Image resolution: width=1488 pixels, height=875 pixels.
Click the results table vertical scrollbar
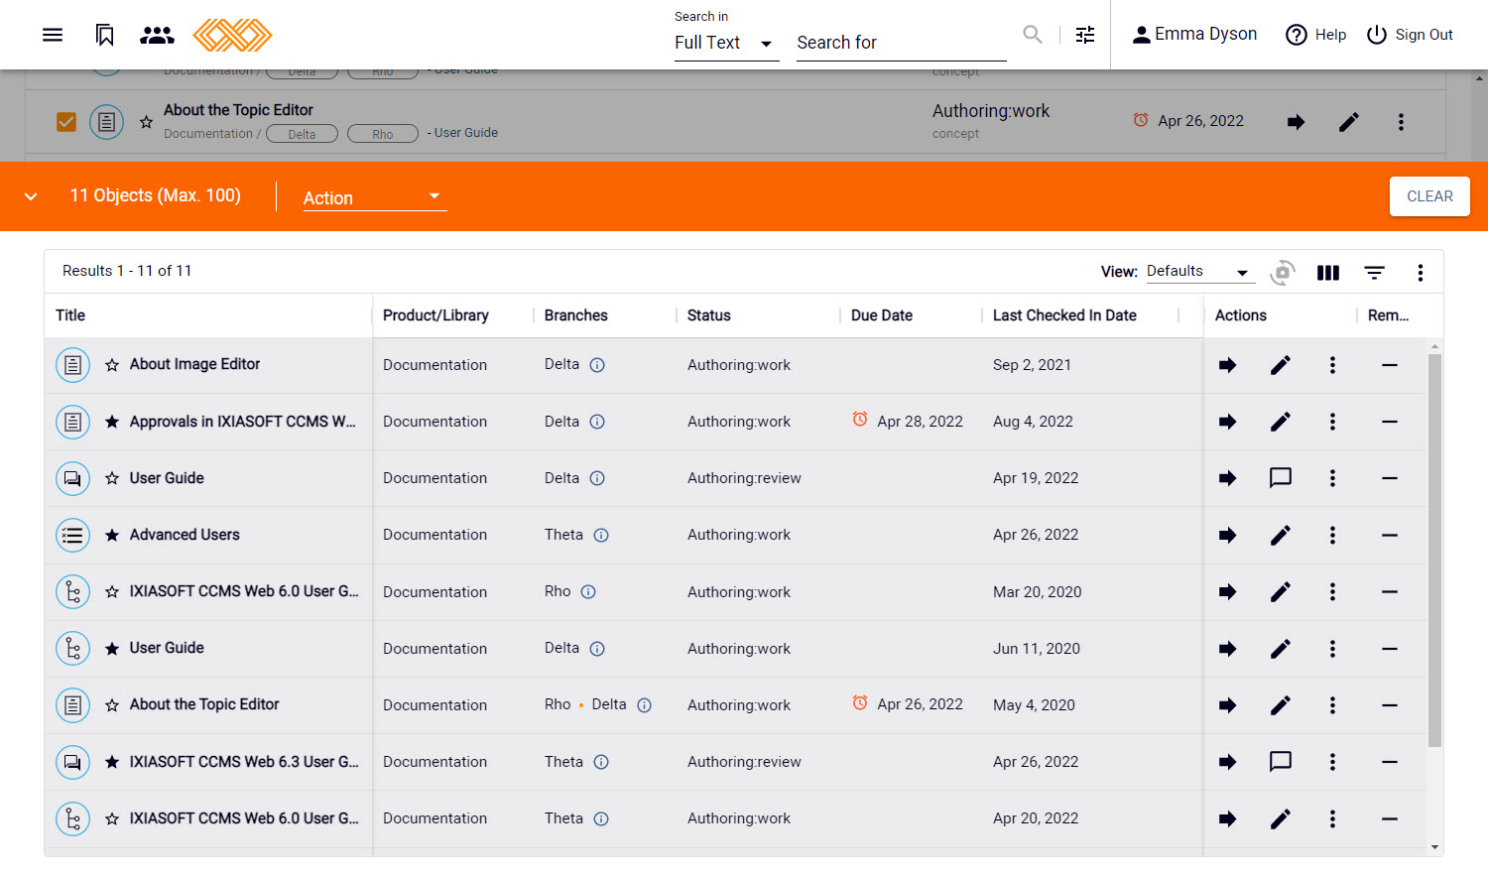1434,551
